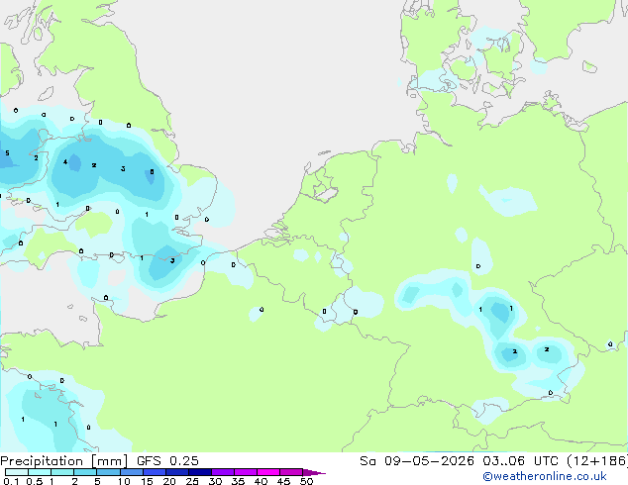Choose the 10–15 mm legend color swatch
628x485 pixels.
click(x=131, y=472)
